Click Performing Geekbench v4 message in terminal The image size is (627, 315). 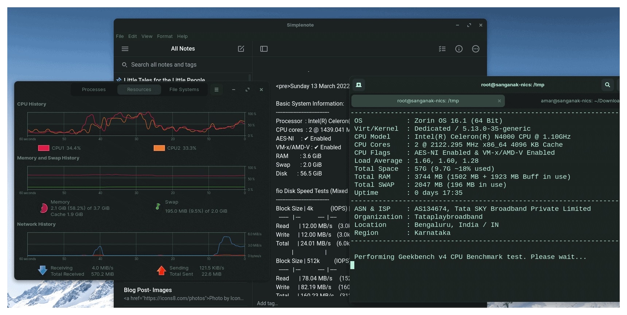[470, 257]
